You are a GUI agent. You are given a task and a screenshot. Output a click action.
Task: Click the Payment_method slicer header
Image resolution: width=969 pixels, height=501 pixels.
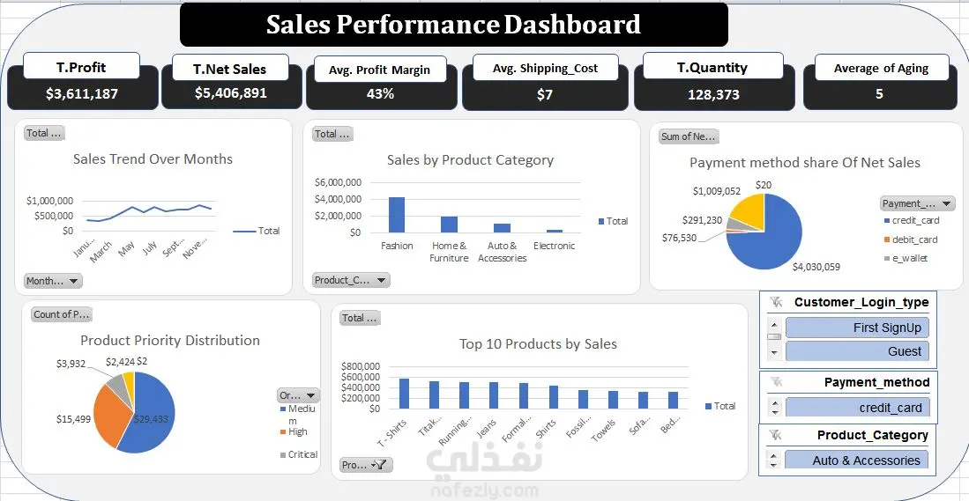876,382
